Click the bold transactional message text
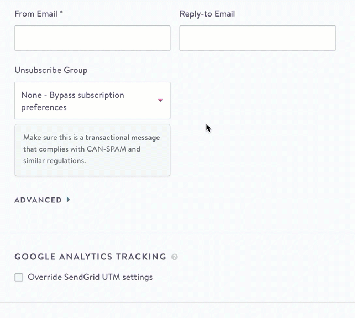The width and height of the screenshot is (355, 318). coord(123,138)
